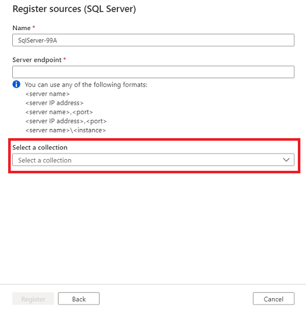
Task: Click the Server endpoint label
Action: 37,60
